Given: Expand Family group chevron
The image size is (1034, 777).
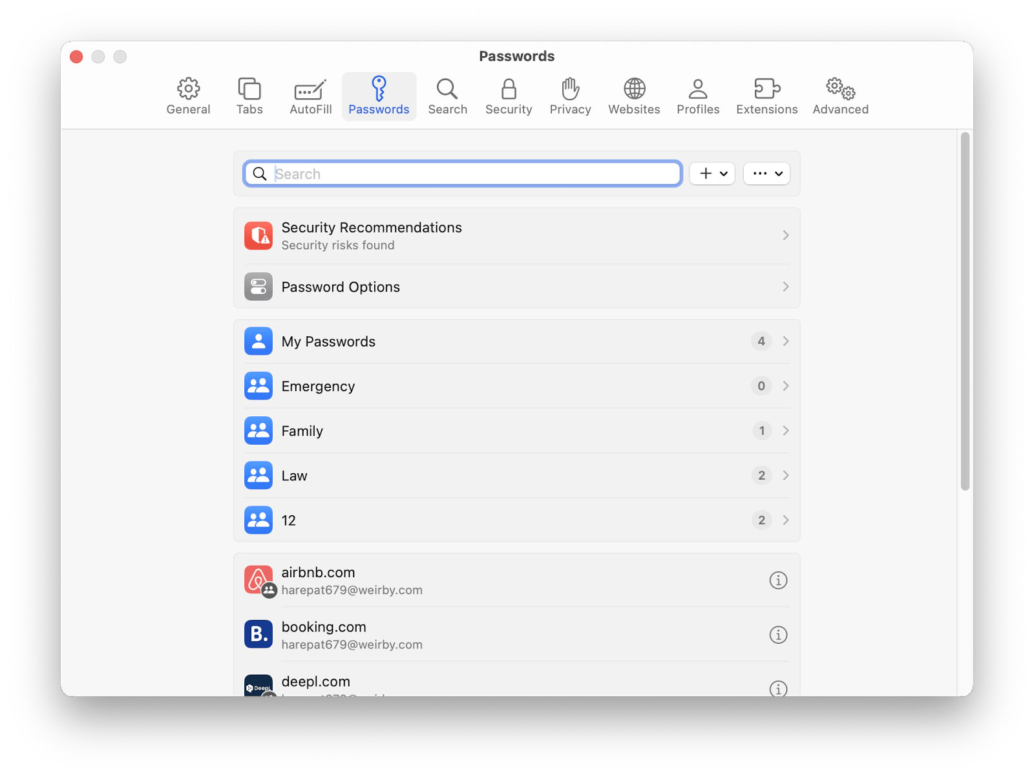Looking at the screenshot, I should click(x=786, y=431).
